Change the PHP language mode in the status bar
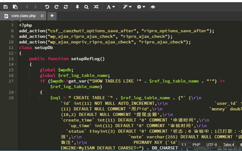The image size is (242, 151). (196, 145)
